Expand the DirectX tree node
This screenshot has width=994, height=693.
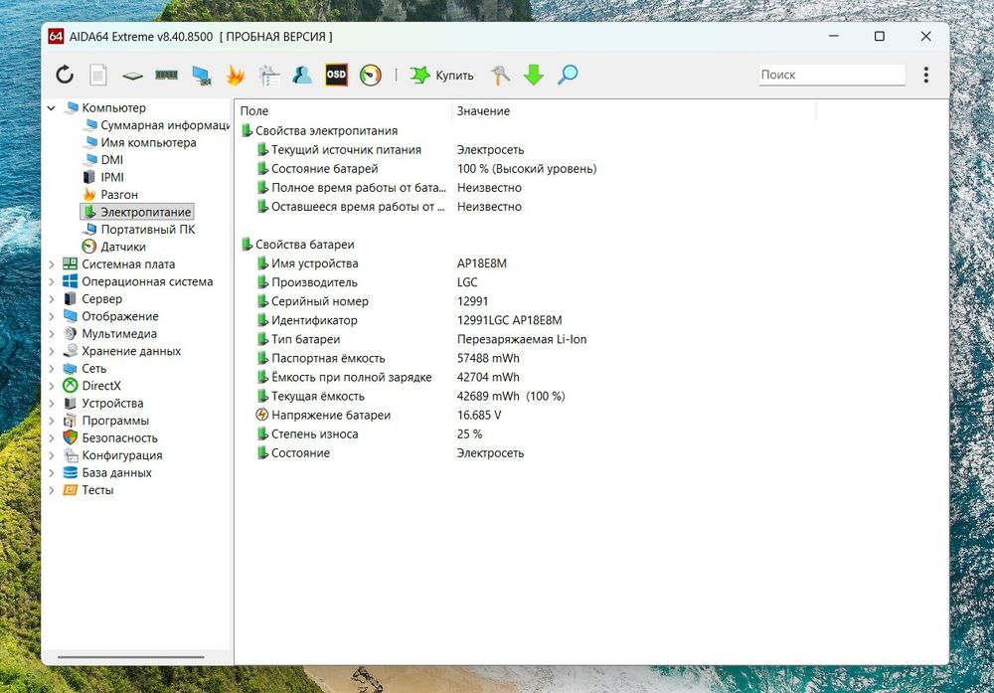(52, 386)
